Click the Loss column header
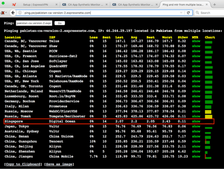Viewport: 224px width, 169px height. pos(93,37)
